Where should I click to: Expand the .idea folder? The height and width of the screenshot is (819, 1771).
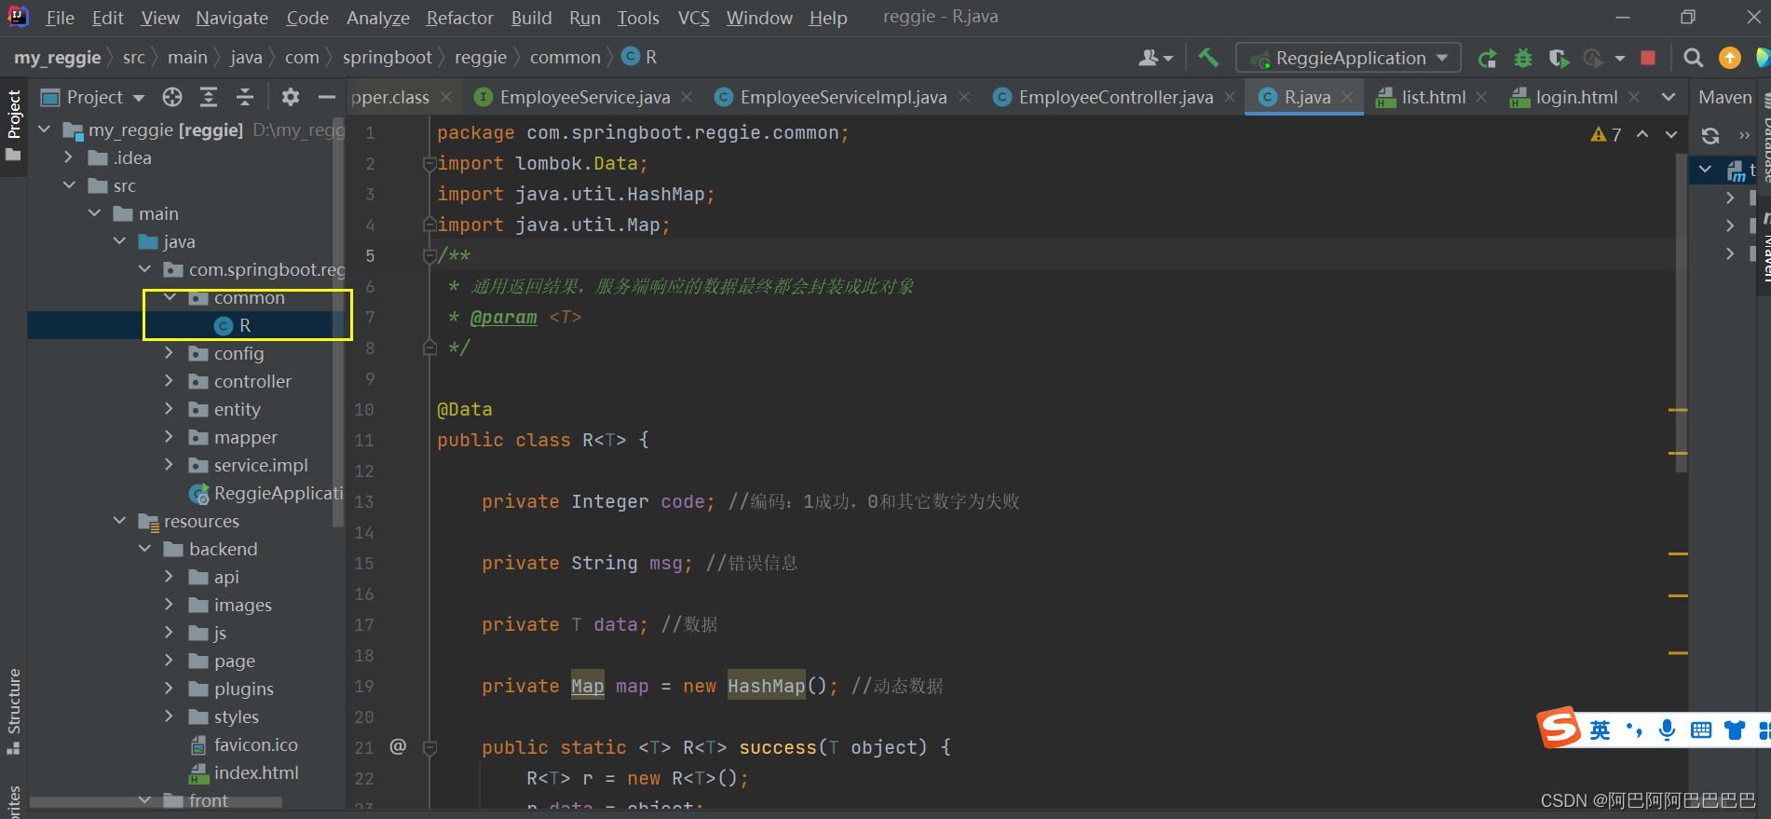click(68, 157)
